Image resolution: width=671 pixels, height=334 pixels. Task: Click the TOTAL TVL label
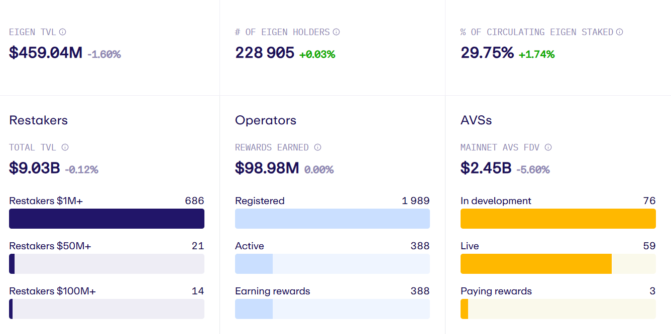pos(33,147)
